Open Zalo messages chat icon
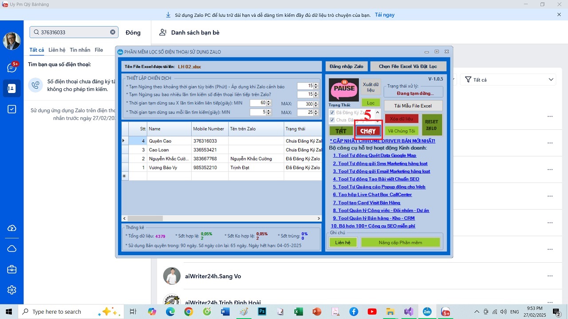 point(12,67)
